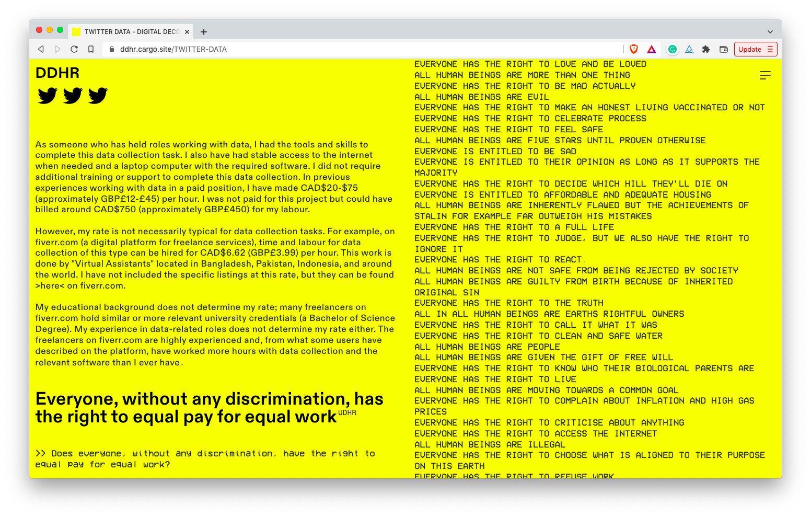Click the third Twitter bird icon

(98, 96)
